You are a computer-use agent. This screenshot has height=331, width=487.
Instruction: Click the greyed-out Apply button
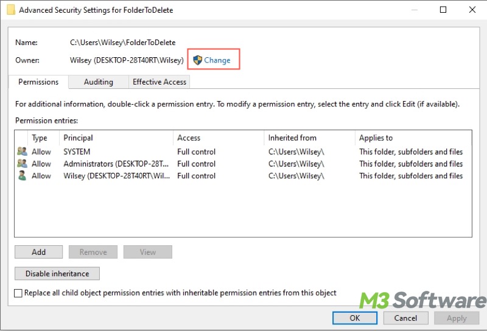pyautogui.click(x=457, y=318)
